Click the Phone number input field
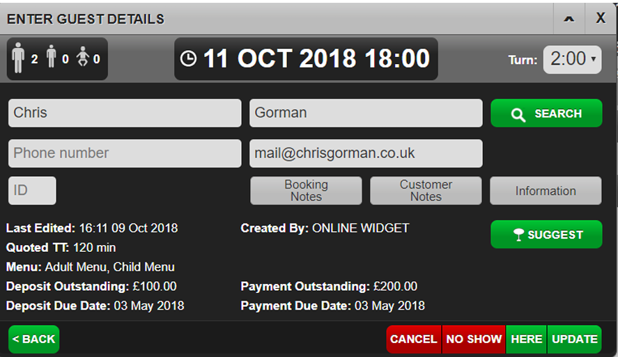 point(125,154)
